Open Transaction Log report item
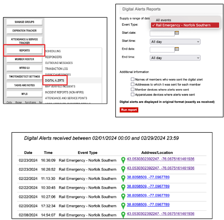The image size is (224, 220). click(56, 69)
